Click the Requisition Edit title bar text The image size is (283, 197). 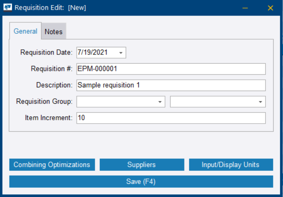50,8
